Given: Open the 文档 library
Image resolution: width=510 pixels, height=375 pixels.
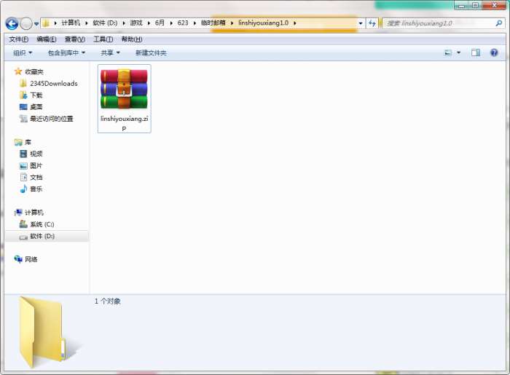Looking at the screenshot, I should 36,178.
